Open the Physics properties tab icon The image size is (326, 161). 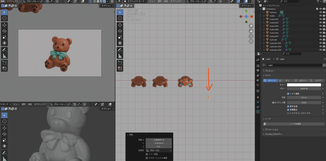click(x=258, y=102)
